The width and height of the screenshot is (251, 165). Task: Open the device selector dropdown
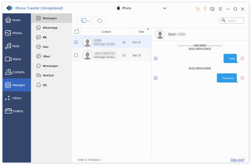[x=141, y=8]
